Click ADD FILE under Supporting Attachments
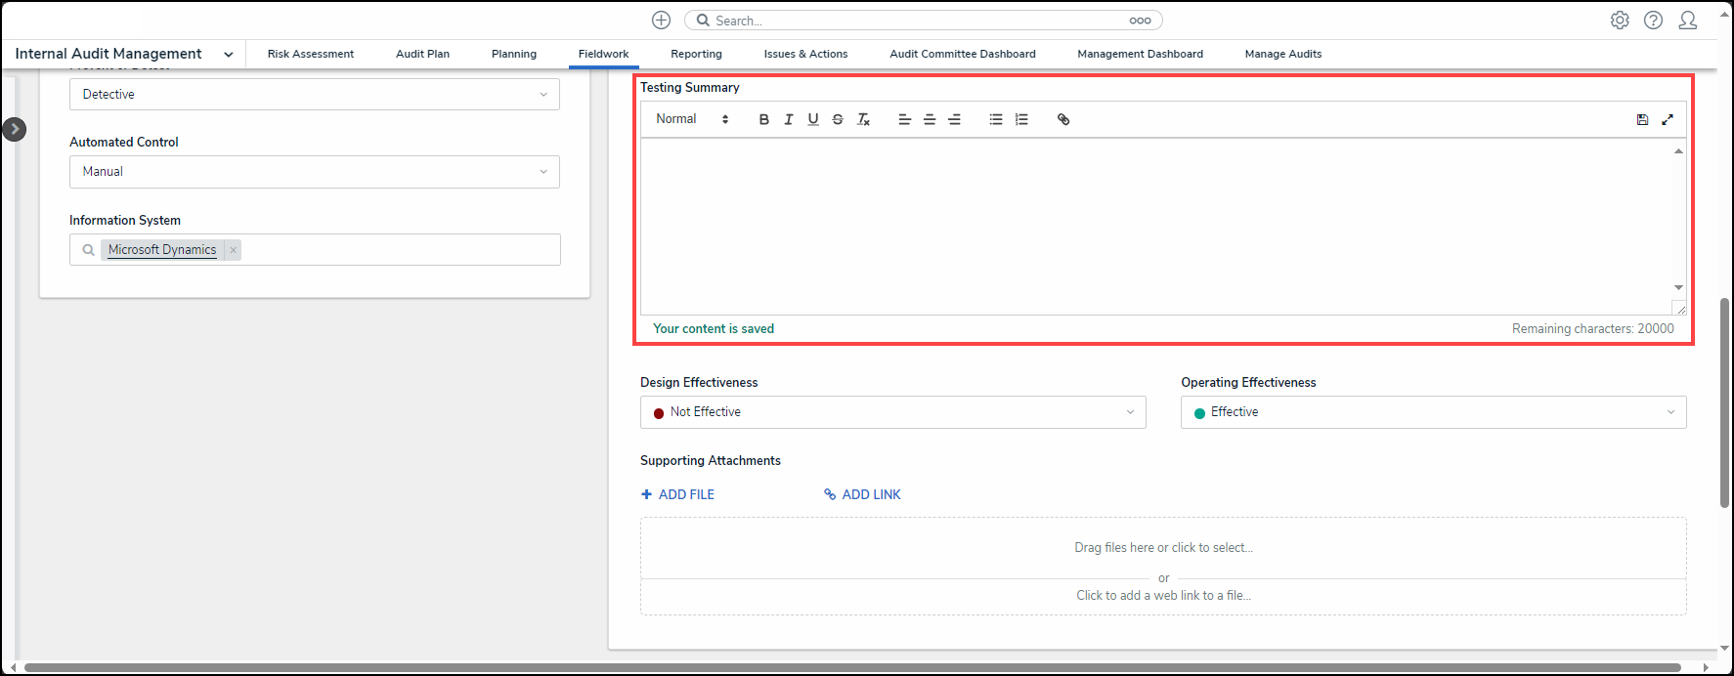 tap(677, 494)
